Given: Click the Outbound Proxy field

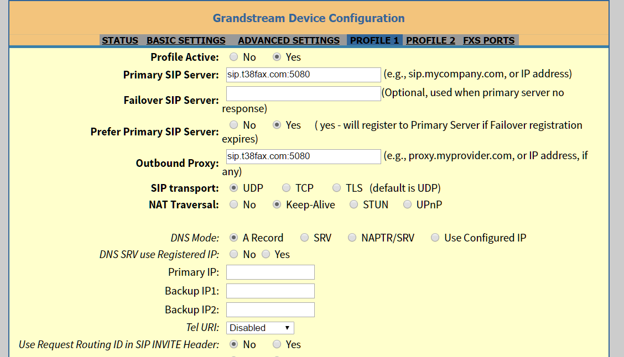Looking at the screenshot, I should coord(303,156).
